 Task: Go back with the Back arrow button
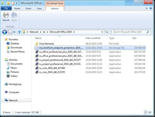(5, 32)
